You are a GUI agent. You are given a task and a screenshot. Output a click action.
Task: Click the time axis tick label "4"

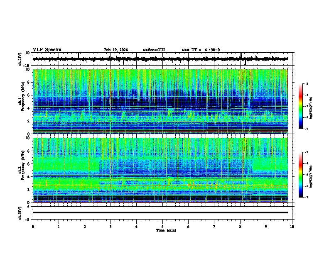tap(137, 227)
